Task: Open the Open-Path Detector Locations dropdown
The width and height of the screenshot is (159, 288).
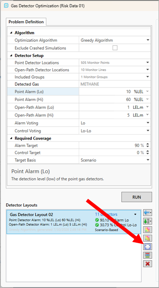Action: (x=148, y=70)
